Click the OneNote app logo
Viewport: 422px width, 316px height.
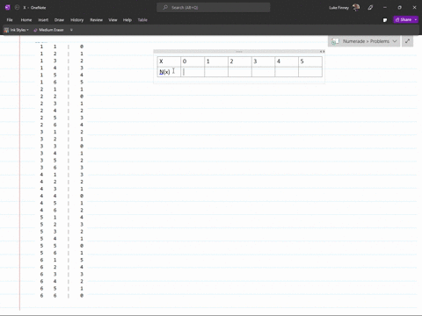[8, 8]
